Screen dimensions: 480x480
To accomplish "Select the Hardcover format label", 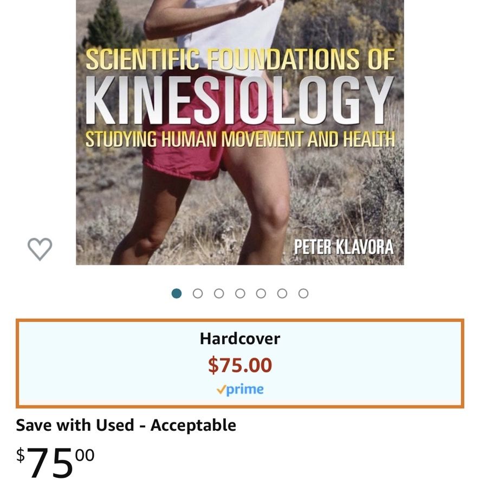I will [240, 339].
